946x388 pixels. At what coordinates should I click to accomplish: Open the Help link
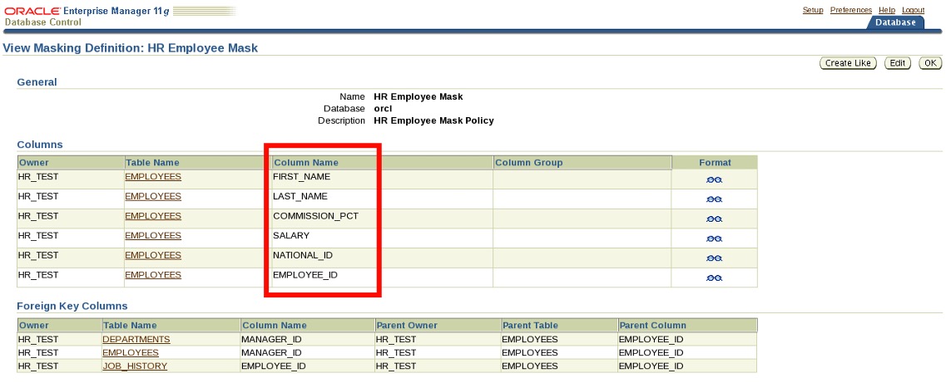pos(887,10)
